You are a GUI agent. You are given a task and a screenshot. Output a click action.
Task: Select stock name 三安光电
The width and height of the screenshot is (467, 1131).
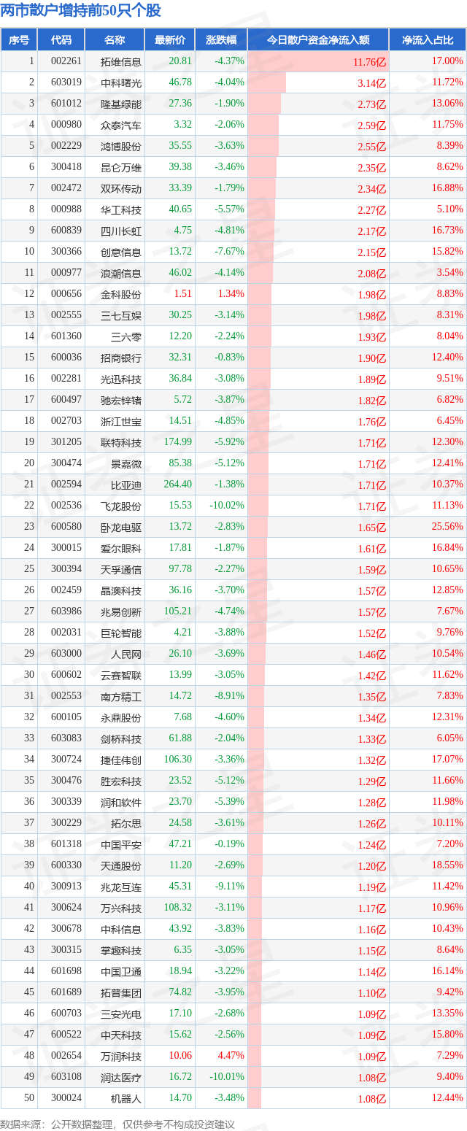tap(121, 1014)
